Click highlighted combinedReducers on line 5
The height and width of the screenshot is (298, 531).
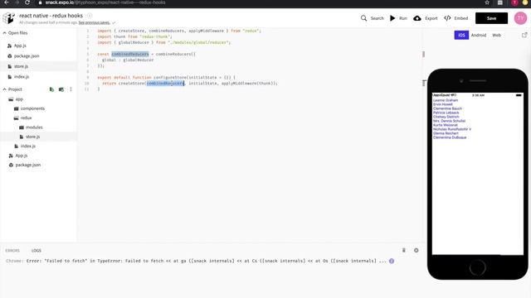[130, 54]
